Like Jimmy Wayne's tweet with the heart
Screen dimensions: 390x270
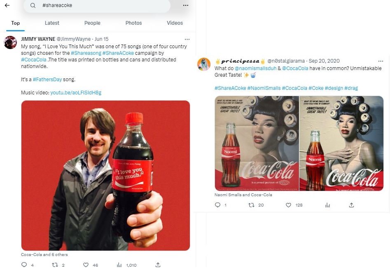pyautogui.click(x=85, y=265)
